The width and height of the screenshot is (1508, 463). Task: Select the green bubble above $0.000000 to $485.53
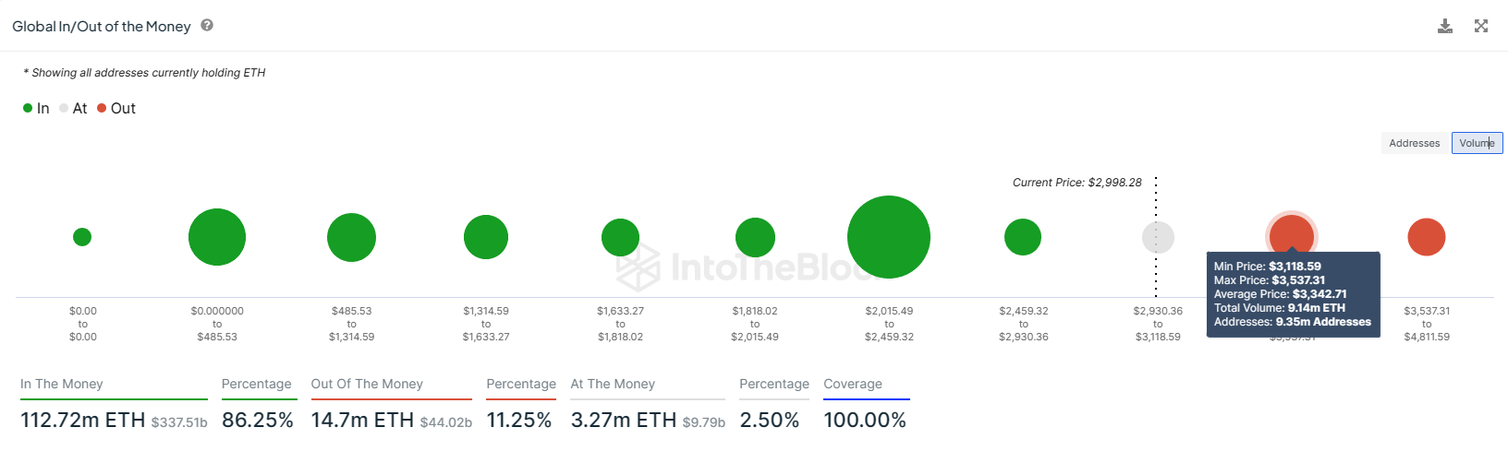217,237
